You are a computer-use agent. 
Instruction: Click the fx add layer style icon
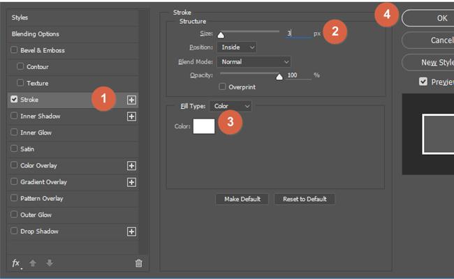click(x=16, y=263)
